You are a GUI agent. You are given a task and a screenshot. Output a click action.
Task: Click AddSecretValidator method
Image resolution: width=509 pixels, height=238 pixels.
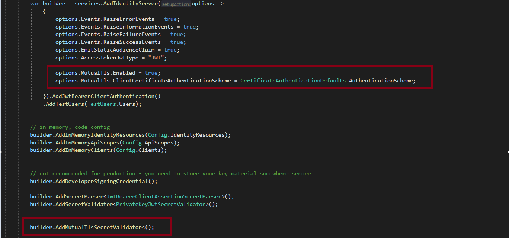(84, 204)
